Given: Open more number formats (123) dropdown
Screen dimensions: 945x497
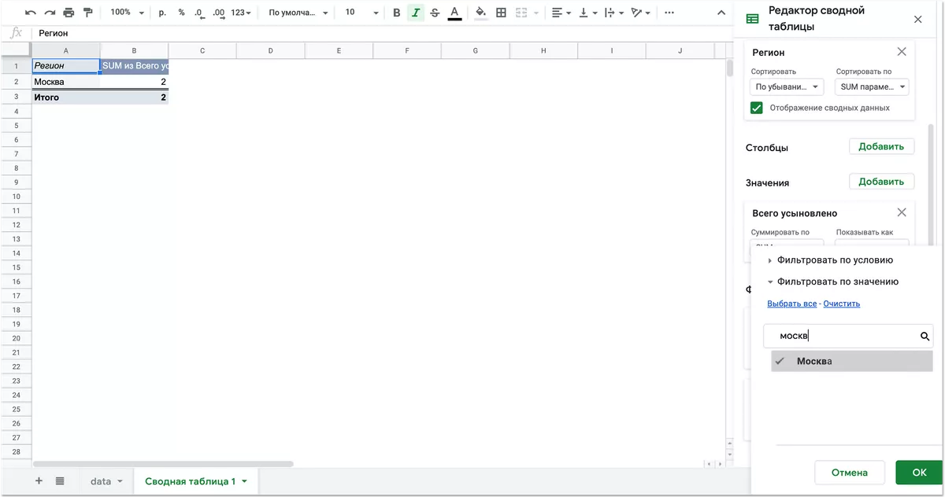Looking at the screenshot, I should coord(241,13).
